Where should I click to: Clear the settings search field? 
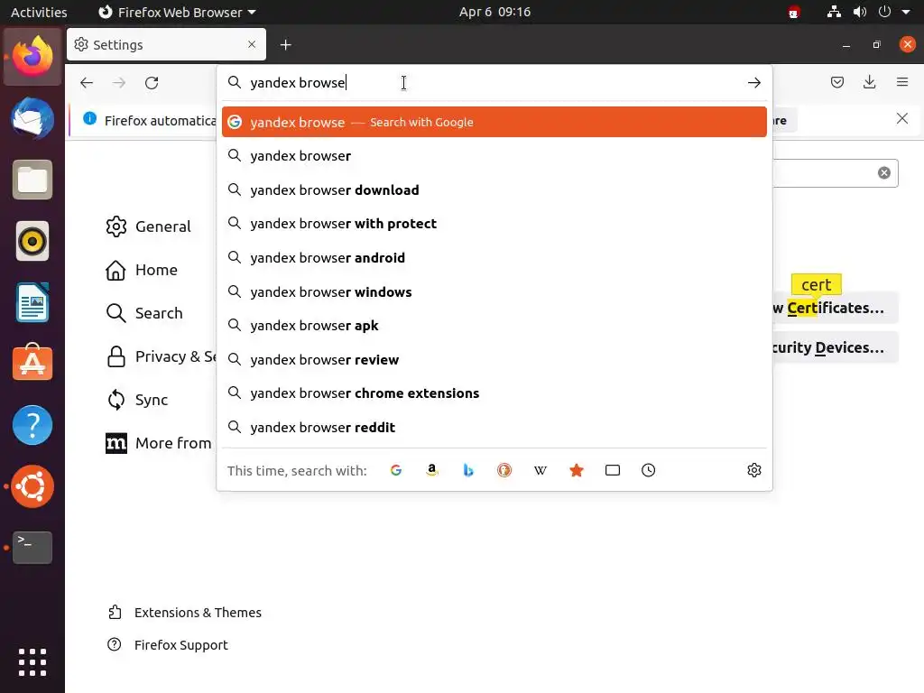click(884, 172)
